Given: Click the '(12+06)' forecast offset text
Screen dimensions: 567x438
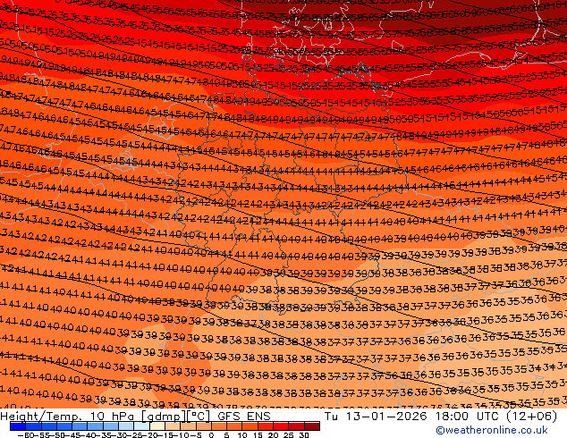Looking at the screenshot, I should 531,417.
